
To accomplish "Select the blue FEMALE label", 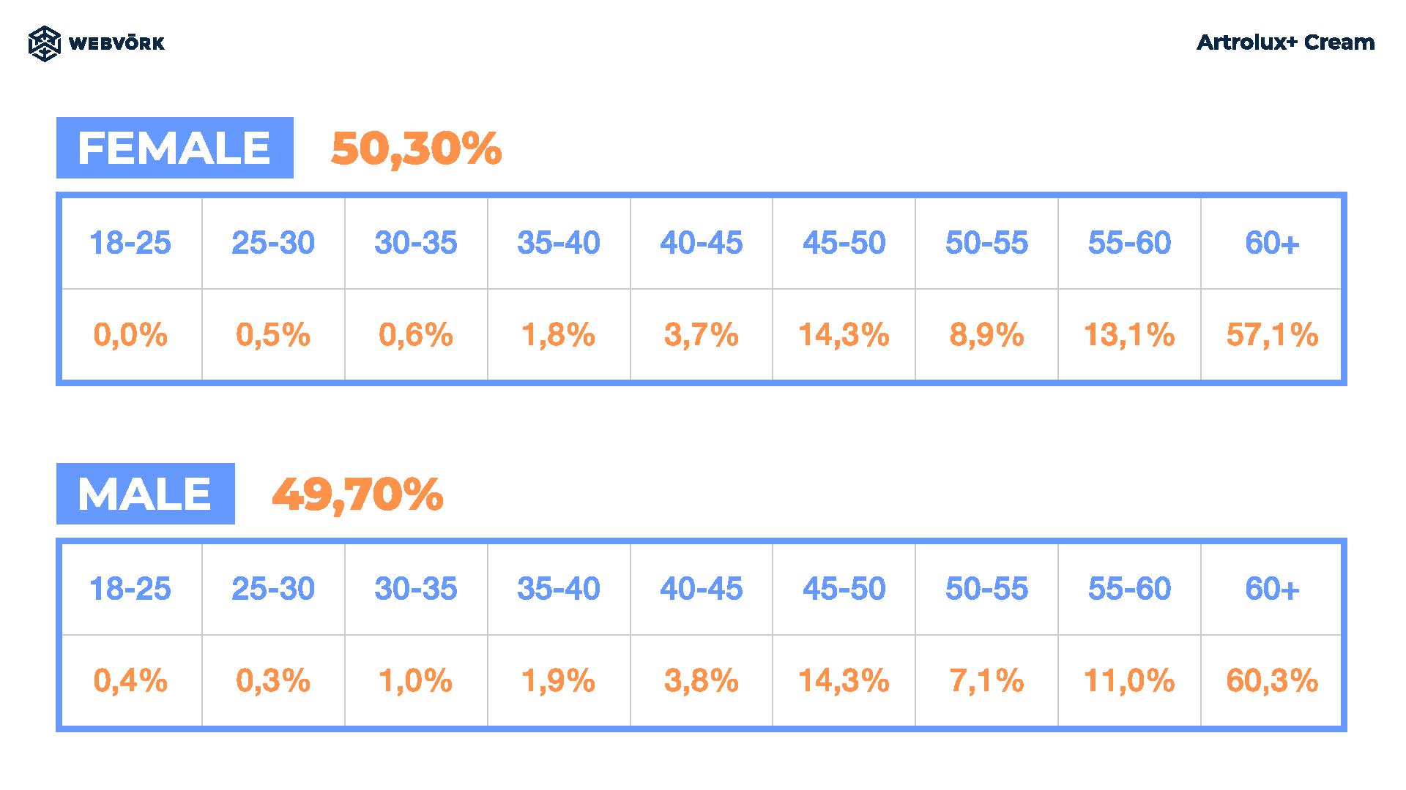I will tap(175, 148).
